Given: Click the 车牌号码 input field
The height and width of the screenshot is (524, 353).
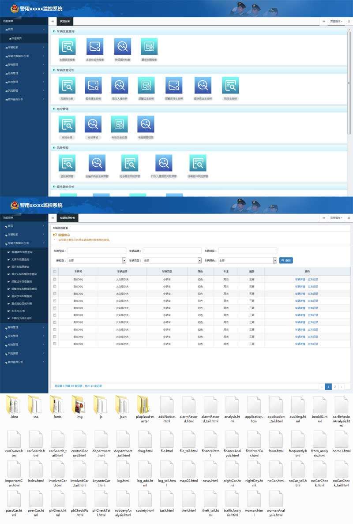Looking at the screenshot, I should 97,251.
